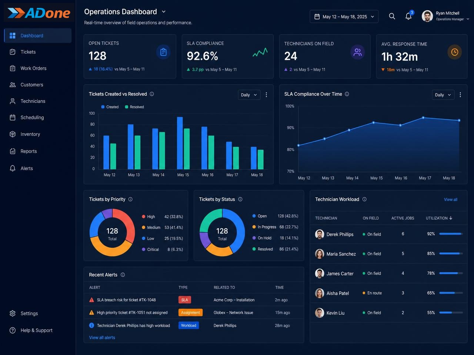This screenshot has height=355, width=474.
Task: Click info icon beside Recent Alerts
Action: pos(123,275)
